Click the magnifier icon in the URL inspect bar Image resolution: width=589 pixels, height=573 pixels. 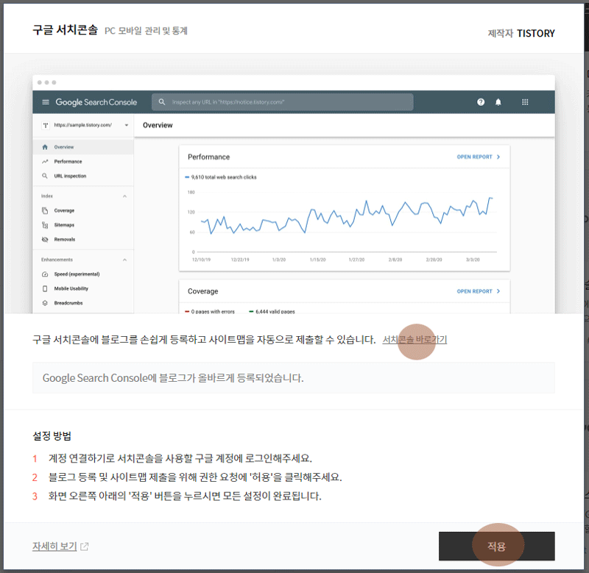point(161,102)
